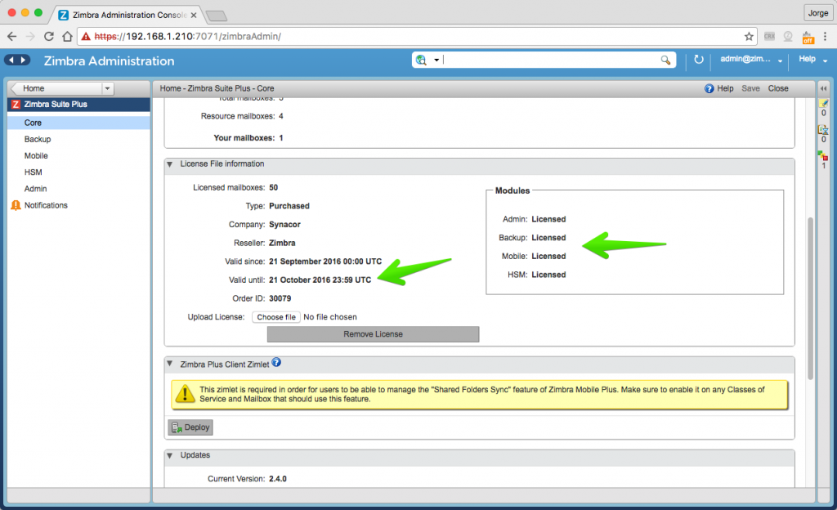This screenshot has width=837, height=510.
Task: Collapse License File information section
Action: click(x=170, y=164)
